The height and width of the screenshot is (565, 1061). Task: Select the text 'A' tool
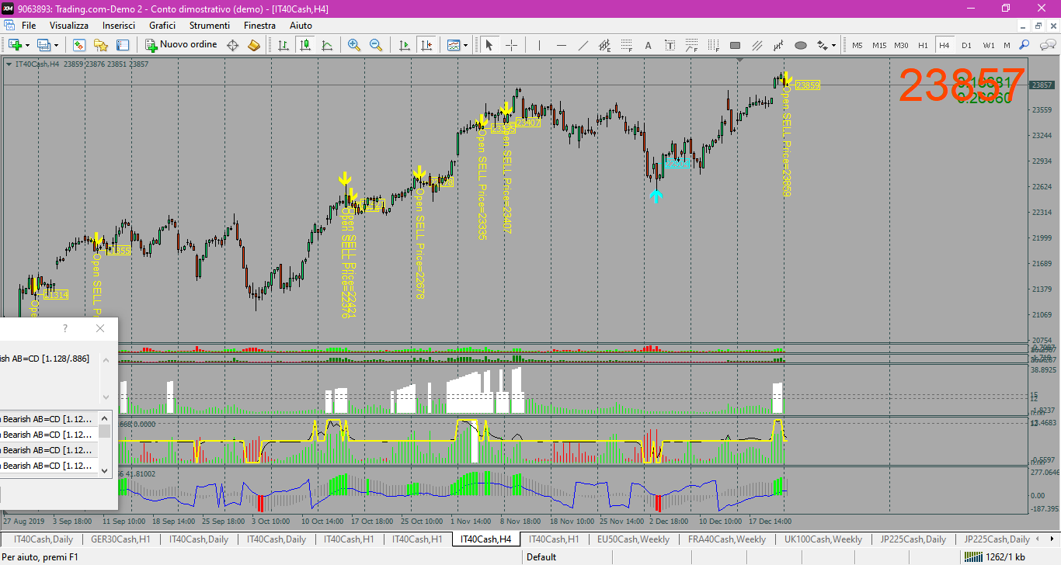coord(649,45)
